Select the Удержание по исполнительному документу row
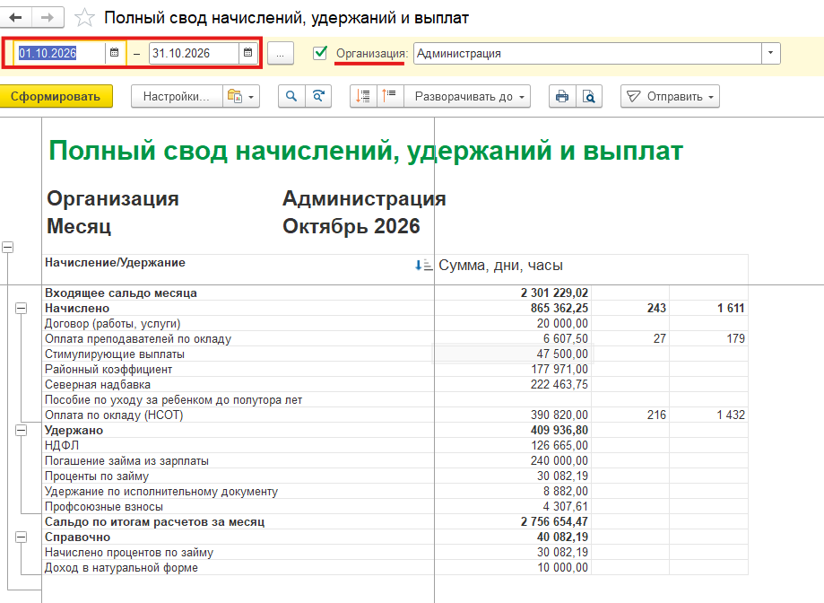Image resolution: width=824 pixels, height=603 pixels. point(395,491)
